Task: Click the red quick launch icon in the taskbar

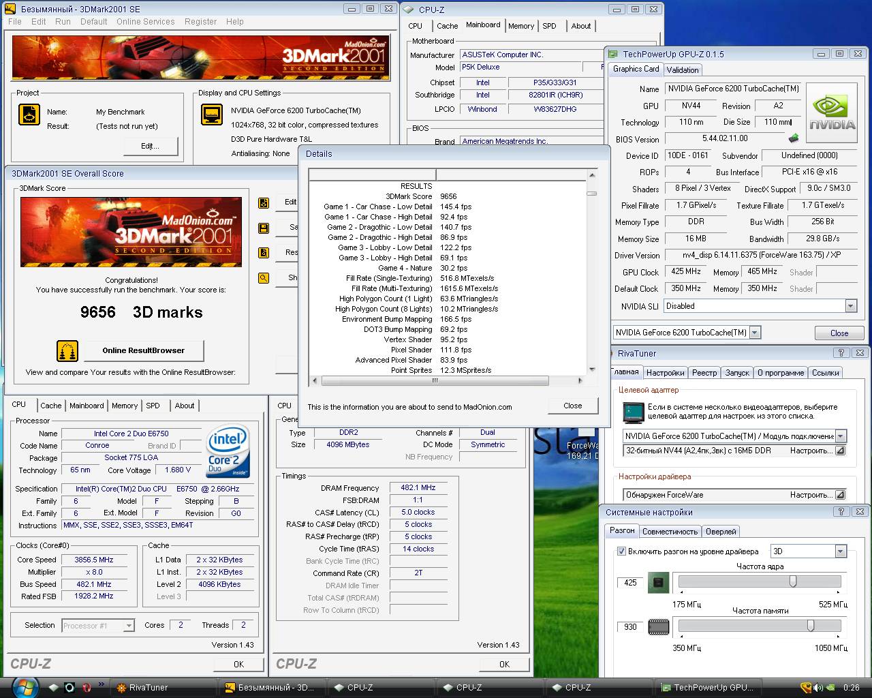Action: [87, 688]
